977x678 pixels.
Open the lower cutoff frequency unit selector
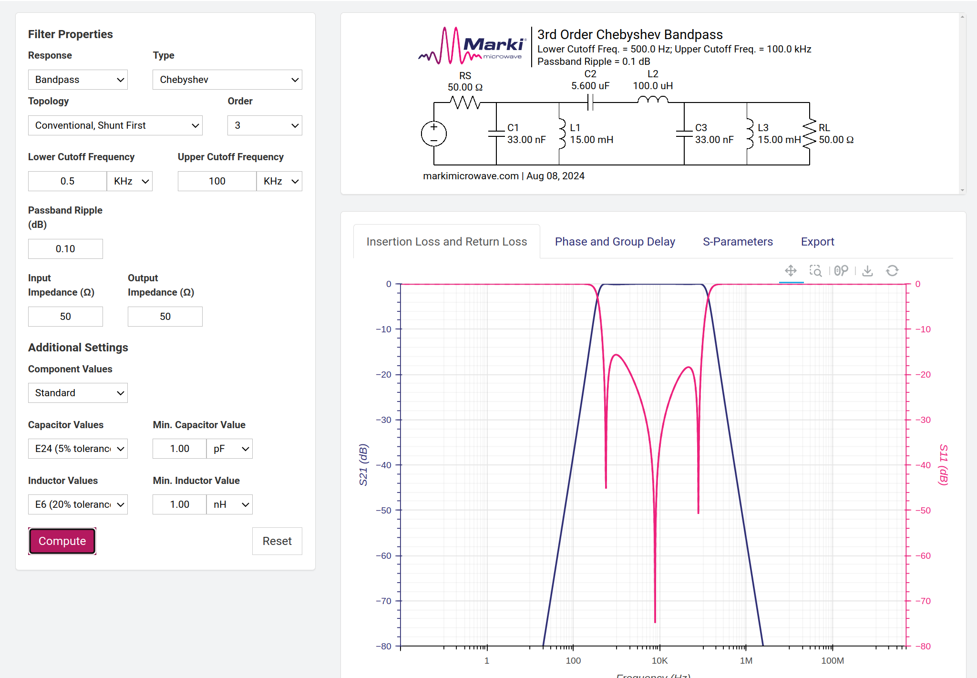click(130, 181)
